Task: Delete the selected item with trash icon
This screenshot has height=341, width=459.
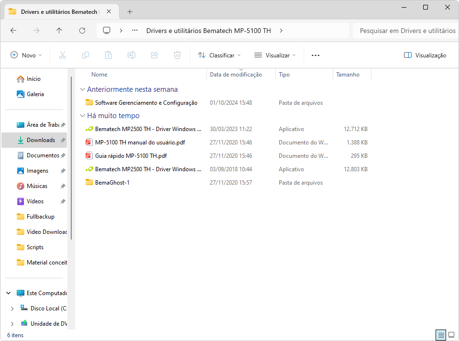Action: [177, 55]
